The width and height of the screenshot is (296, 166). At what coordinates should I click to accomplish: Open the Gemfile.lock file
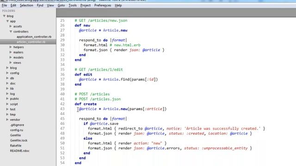coord(18,140)
